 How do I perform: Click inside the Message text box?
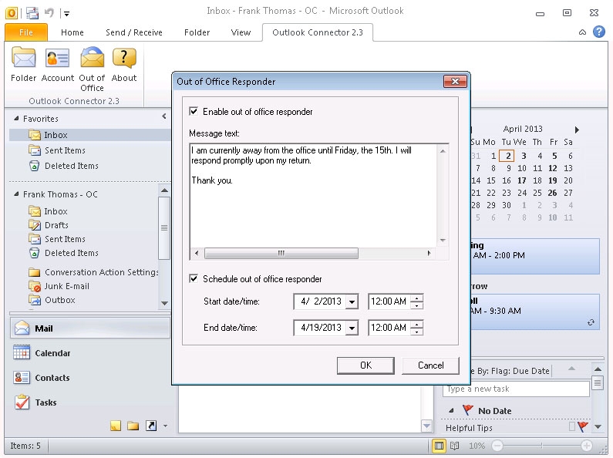click(x=314, y=195)
